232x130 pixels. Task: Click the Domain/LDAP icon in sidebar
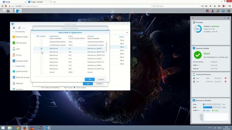14,61
